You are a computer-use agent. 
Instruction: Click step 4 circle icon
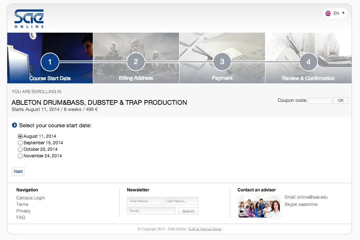[309, 62]
